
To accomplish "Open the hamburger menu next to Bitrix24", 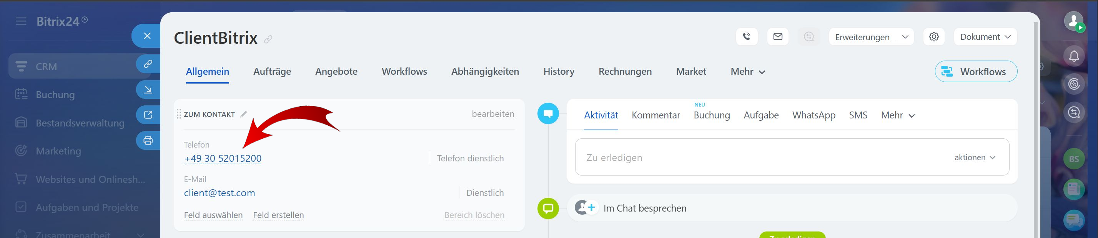I will (x=21, y=21).
